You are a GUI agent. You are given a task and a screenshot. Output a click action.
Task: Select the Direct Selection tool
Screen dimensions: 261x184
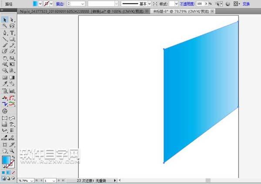pyautogui.click(x=12, y=20)
